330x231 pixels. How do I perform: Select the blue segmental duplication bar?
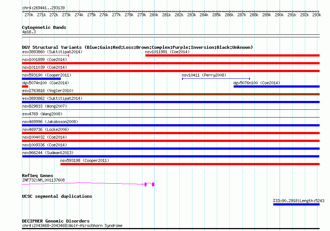coord(296,204)
